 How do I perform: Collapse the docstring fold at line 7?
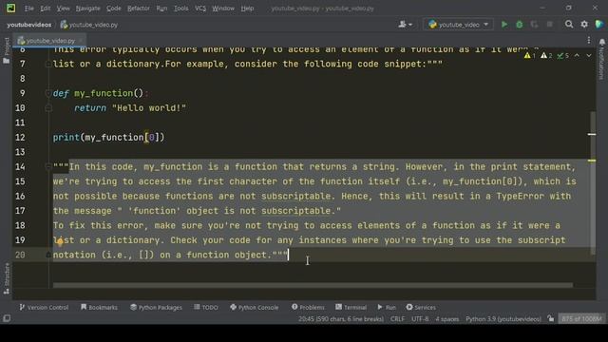point(48,64)
